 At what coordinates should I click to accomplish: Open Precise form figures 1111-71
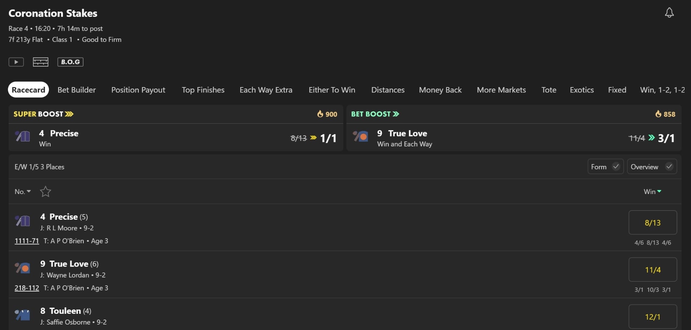[27, 241]
